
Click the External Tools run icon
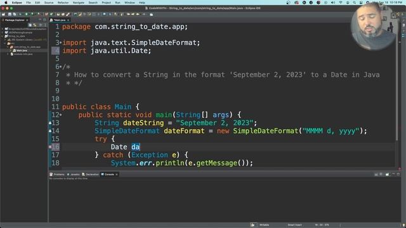point(38,14)
